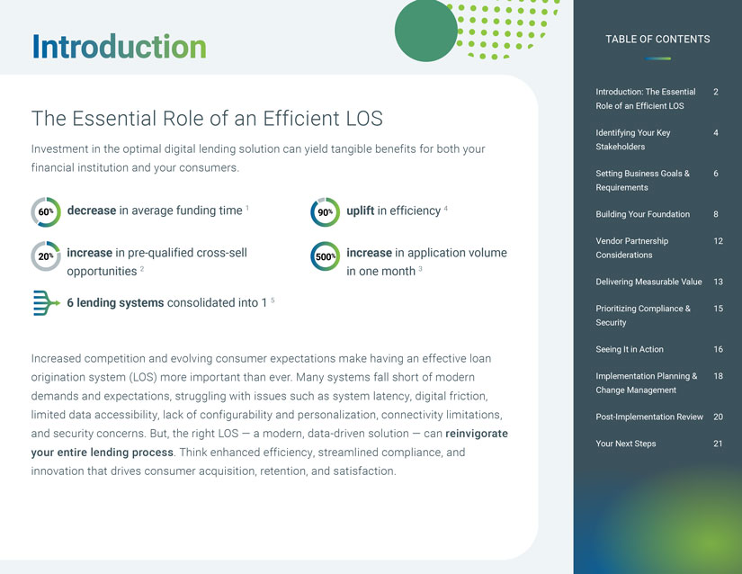Jump to Your Next Steps
This screenshot has height=574, width=742.
(x=625, y=444)
